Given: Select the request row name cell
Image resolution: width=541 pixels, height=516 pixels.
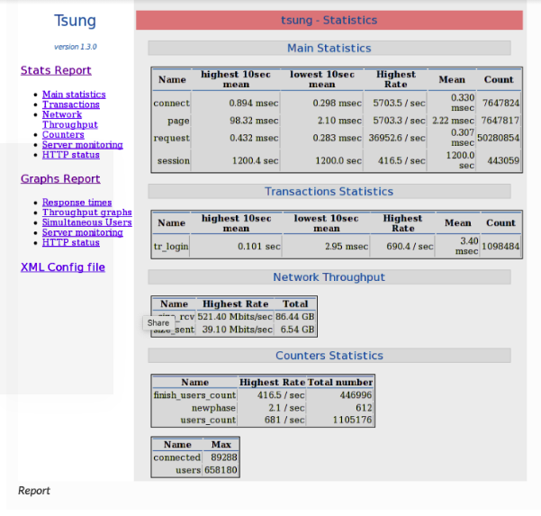Looking at the screenshot, I should (171, 138).
